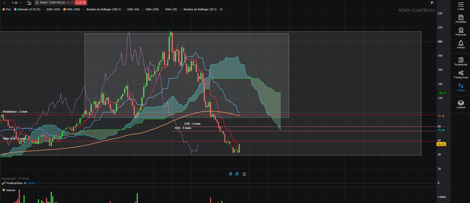Open the Actualités news panel
This screenshot has width=470, height=203.
(461, 19)
